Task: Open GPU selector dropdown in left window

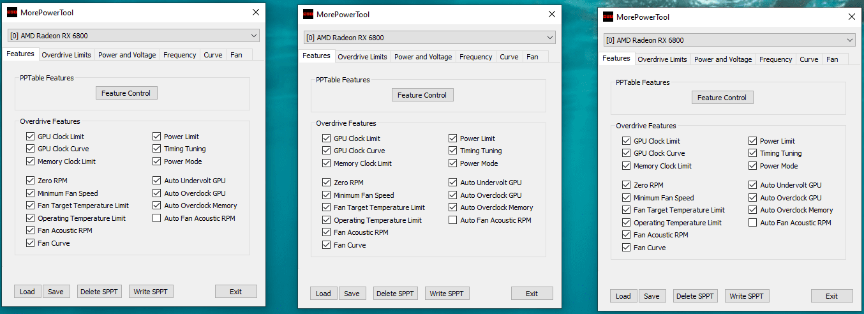Action: point(133,36)
